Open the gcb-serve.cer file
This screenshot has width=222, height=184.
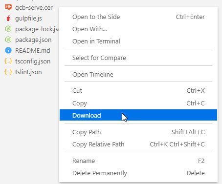point(34,8)
